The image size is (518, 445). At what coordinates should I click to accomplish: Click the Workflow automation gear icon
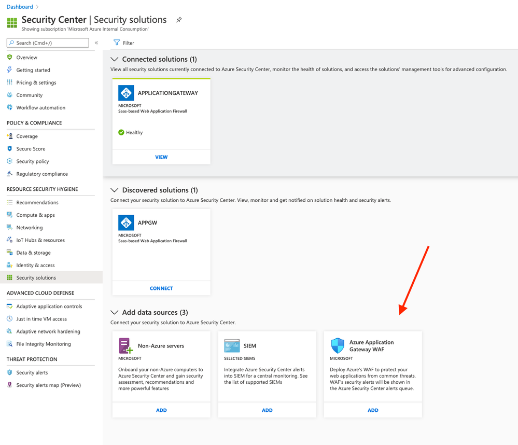tap(9, 107)
